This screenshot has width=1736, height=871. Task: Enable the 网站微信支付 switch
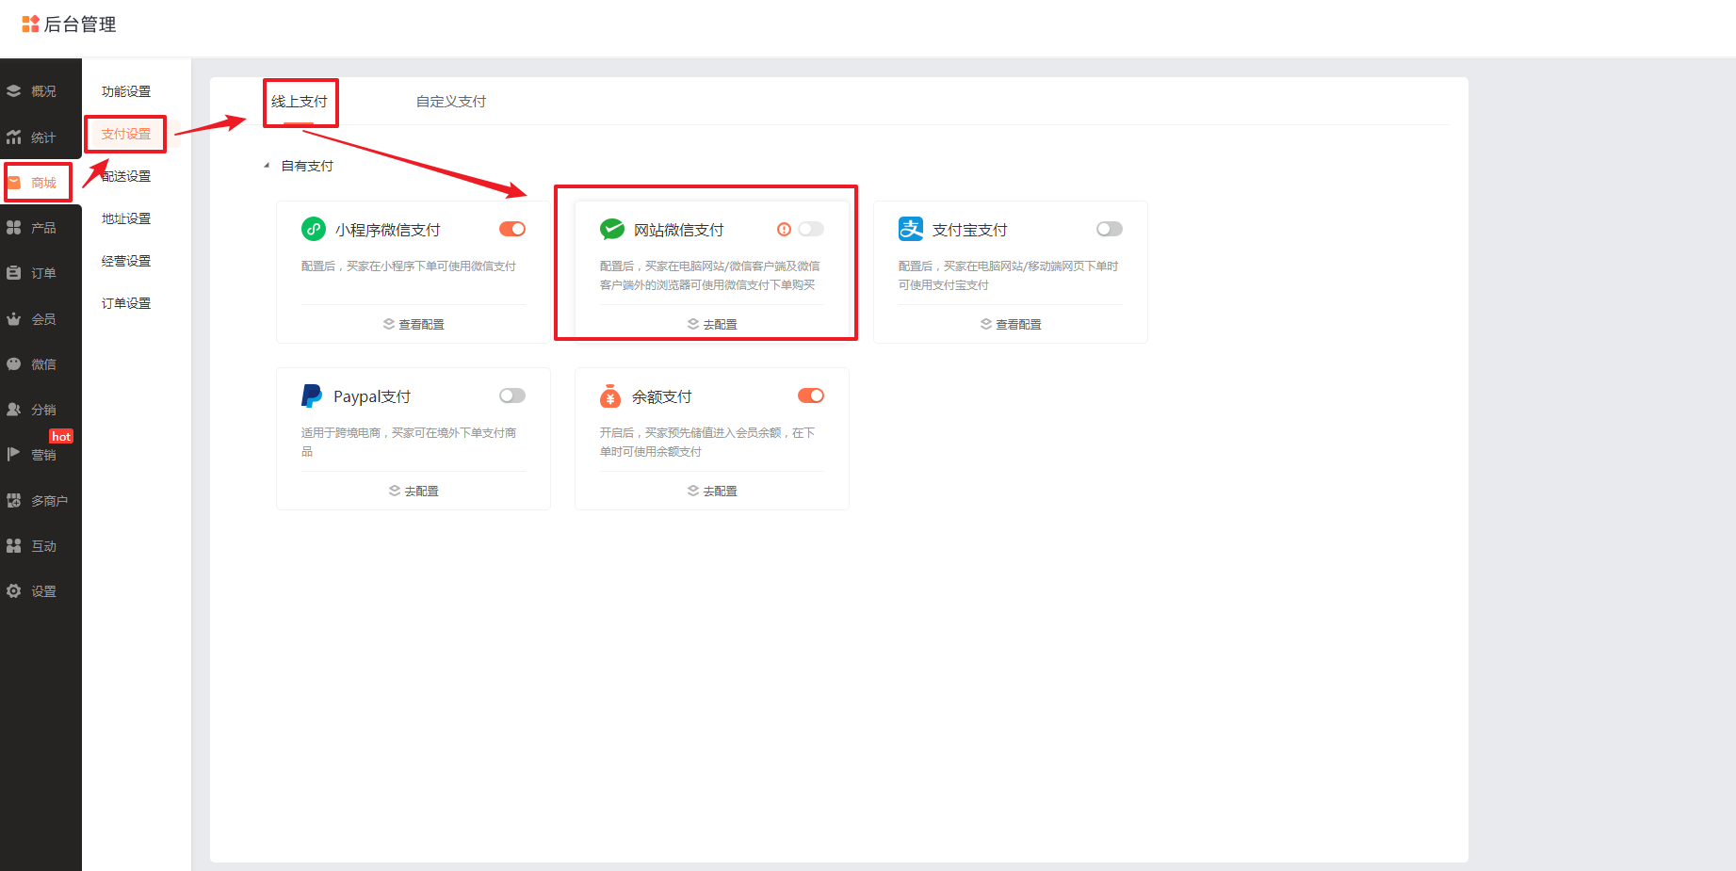[811, 229]
